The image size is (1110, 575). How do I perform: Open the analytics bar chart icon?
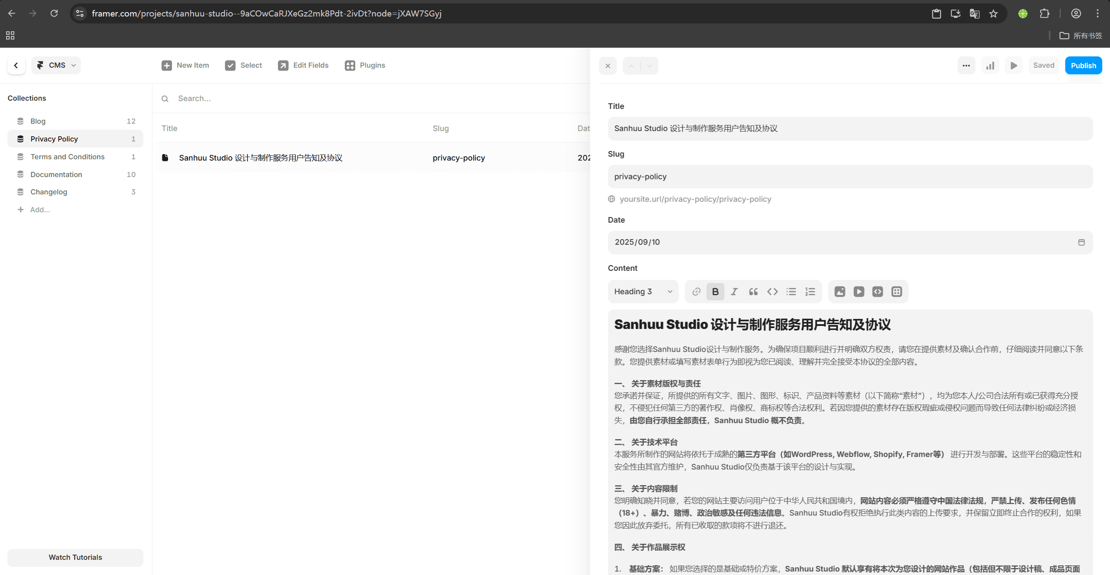(x=990, y=66)
